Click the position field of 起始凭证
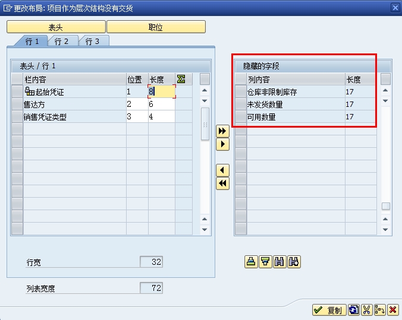402x320 pixels. click(x=137, y=91)
